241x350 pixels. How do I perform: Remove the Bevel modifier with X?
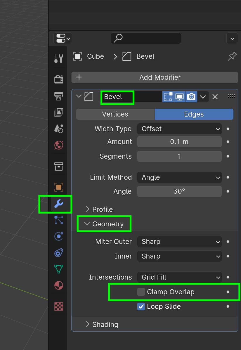215,97
